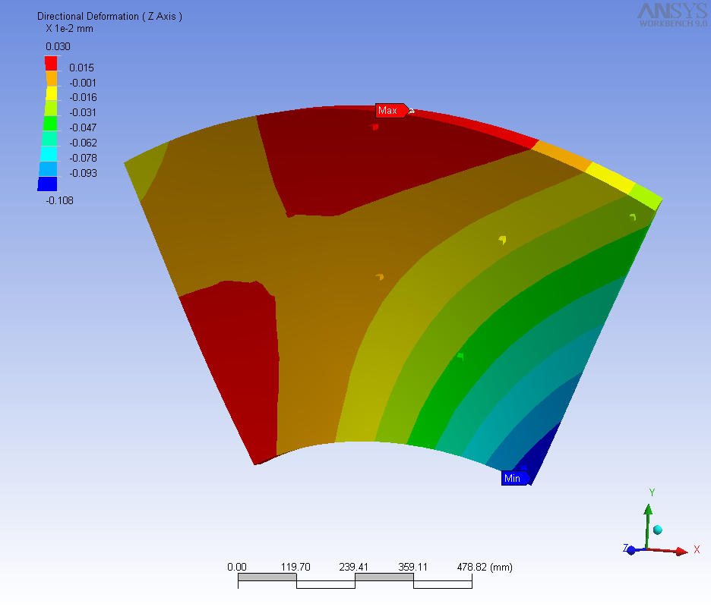Click the 239.41 scale ruler label
Viewport: 711px width, 607px height.
[x=354, y=567]
